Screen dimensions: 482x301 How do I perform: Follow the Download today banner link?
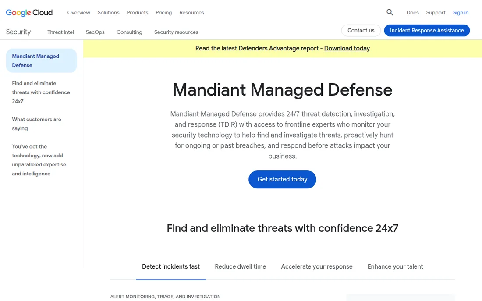coord(347,48)
